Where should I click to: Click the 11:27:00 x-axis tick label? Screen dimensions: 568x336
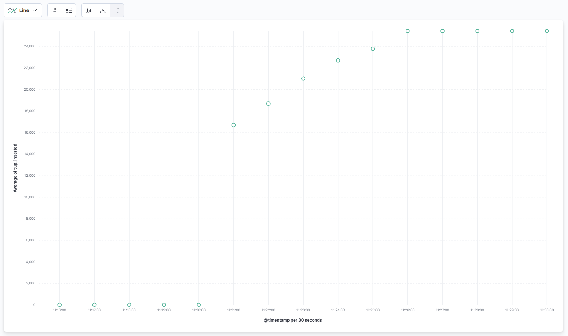[443, 310]
